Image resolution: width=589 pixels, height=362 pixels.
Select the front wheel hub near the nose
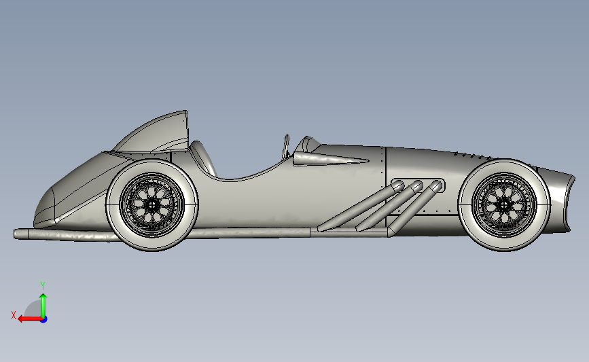click(503, 205)
